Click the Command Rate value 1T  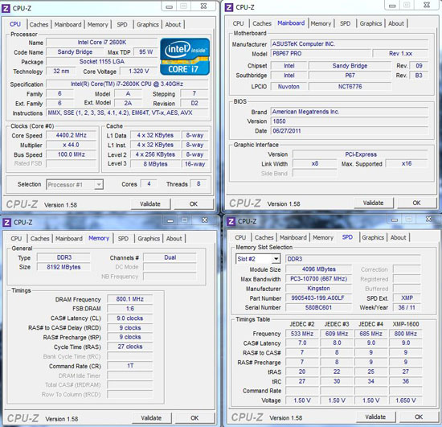[x=129, y=366]
